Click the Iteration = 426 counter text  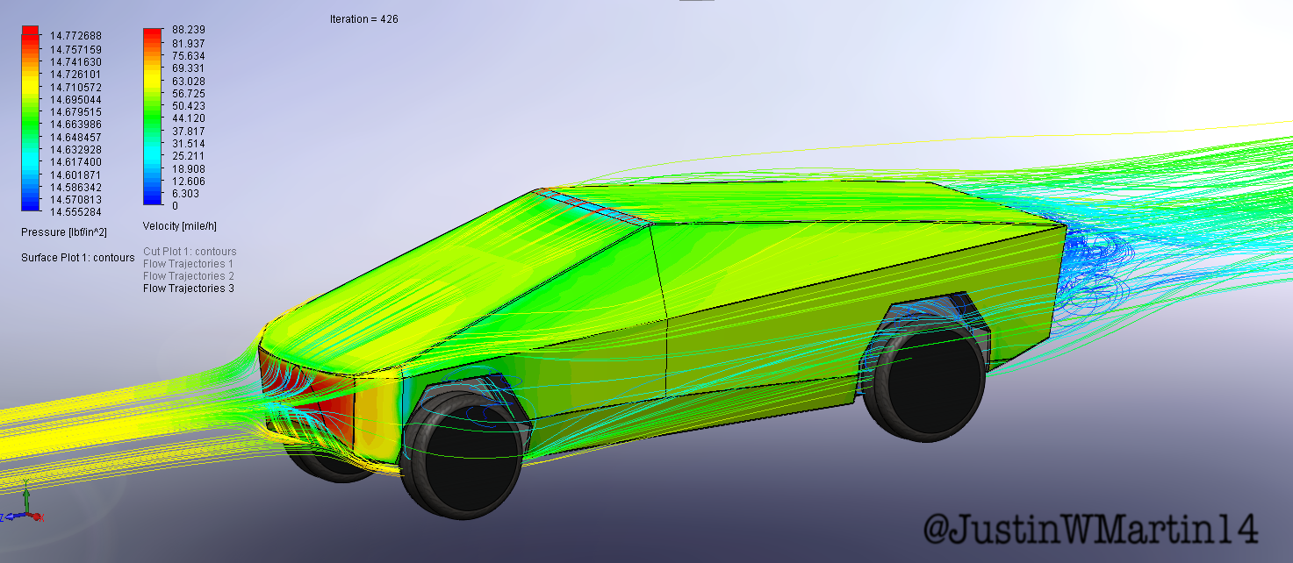(x=362, y=18)
